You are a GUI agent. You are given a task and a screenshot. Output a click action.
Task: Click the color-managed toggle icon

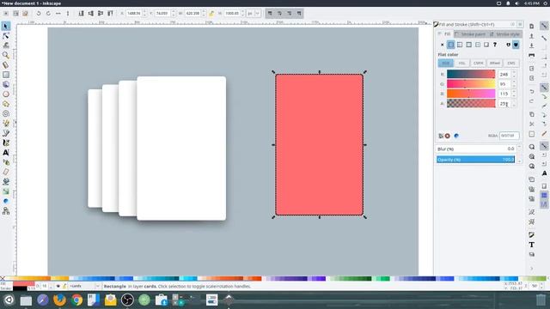(441, 136)
